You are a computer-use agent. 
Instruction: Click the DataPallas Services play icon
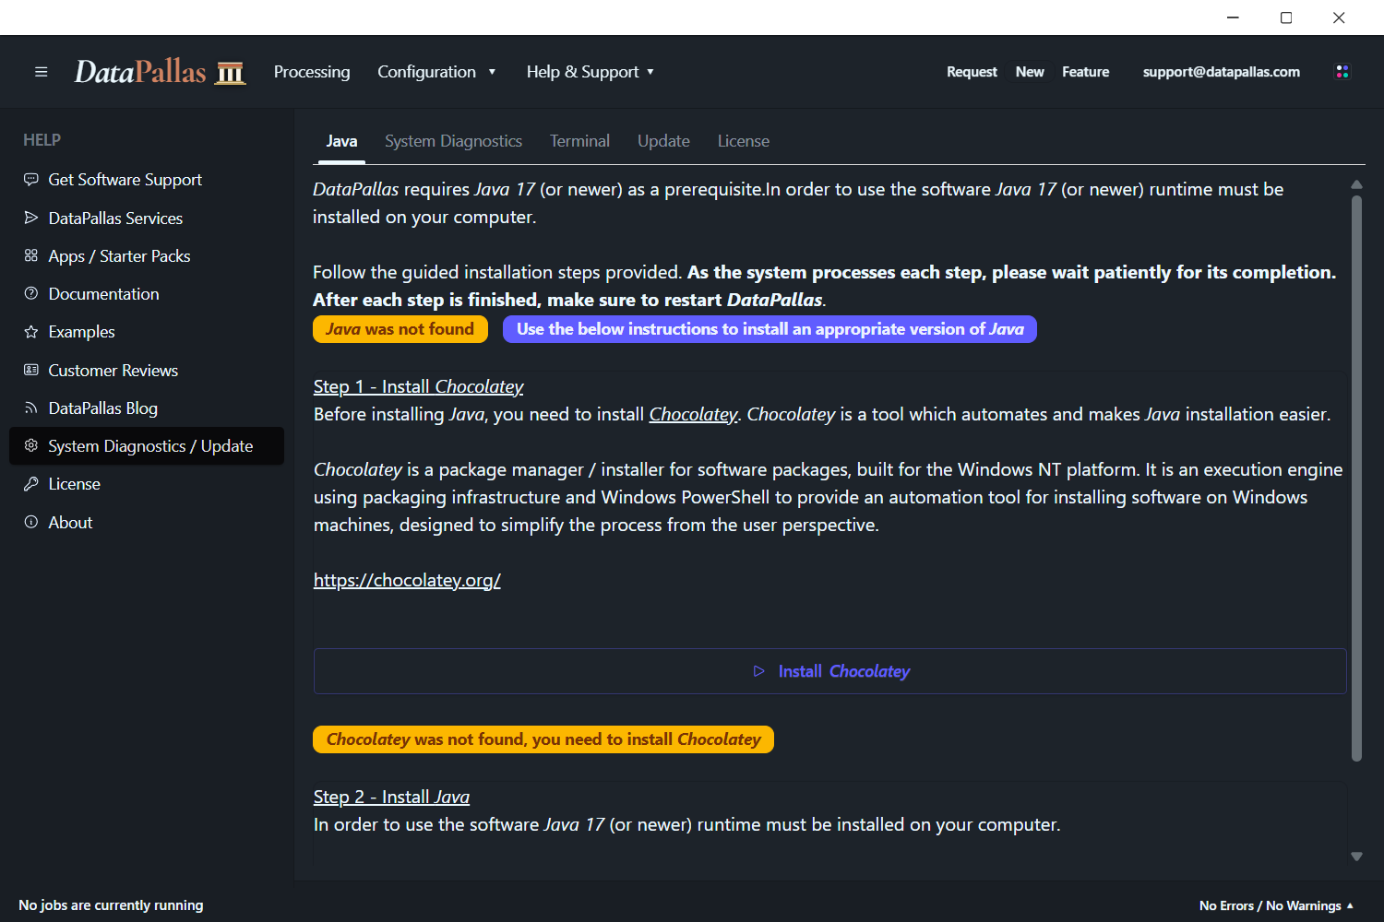tap(31, 218)
